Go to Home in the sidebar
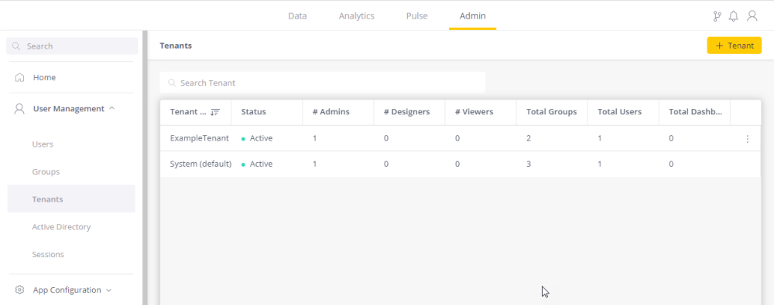The width and height of the screenshot is (774, 305). pos(44,77)
